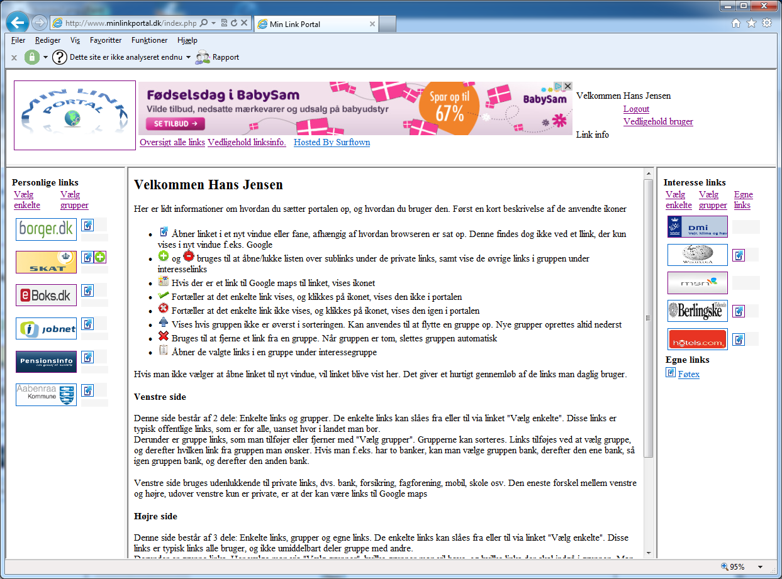Follow the Hosted By Surftown link

click(332, 142)
